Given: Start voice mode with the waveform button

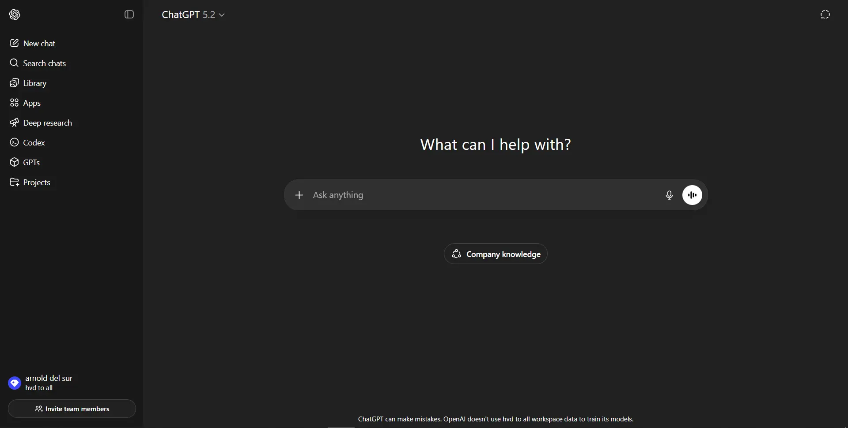Looking at the screenshot, I should [692, 195].
